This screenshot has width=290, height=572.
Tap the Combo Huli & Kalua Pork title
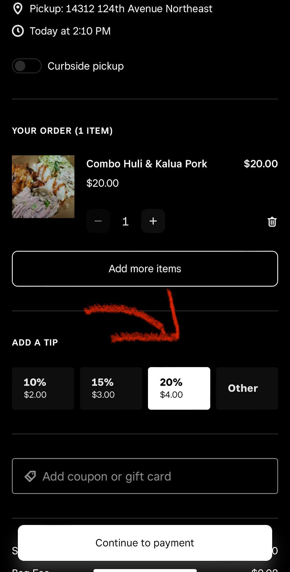[146, 164]
